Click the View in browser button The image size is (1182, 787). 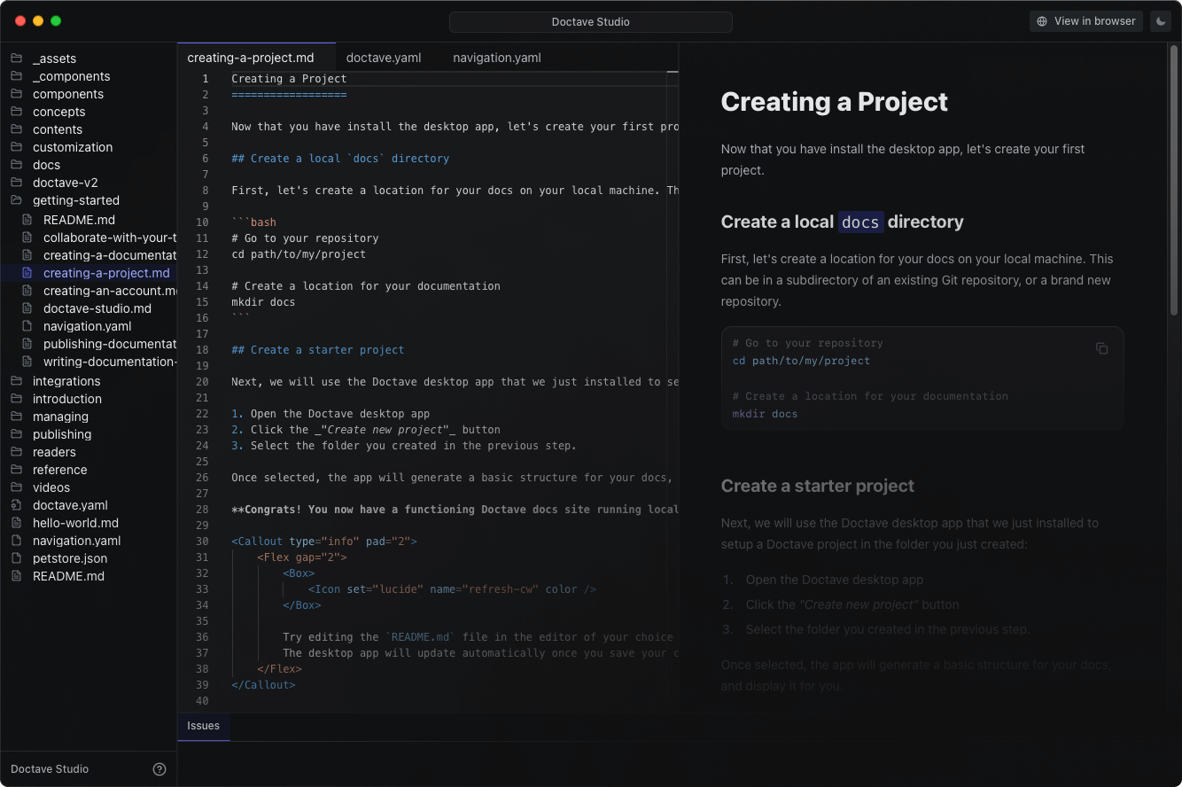click(1086, 21)
